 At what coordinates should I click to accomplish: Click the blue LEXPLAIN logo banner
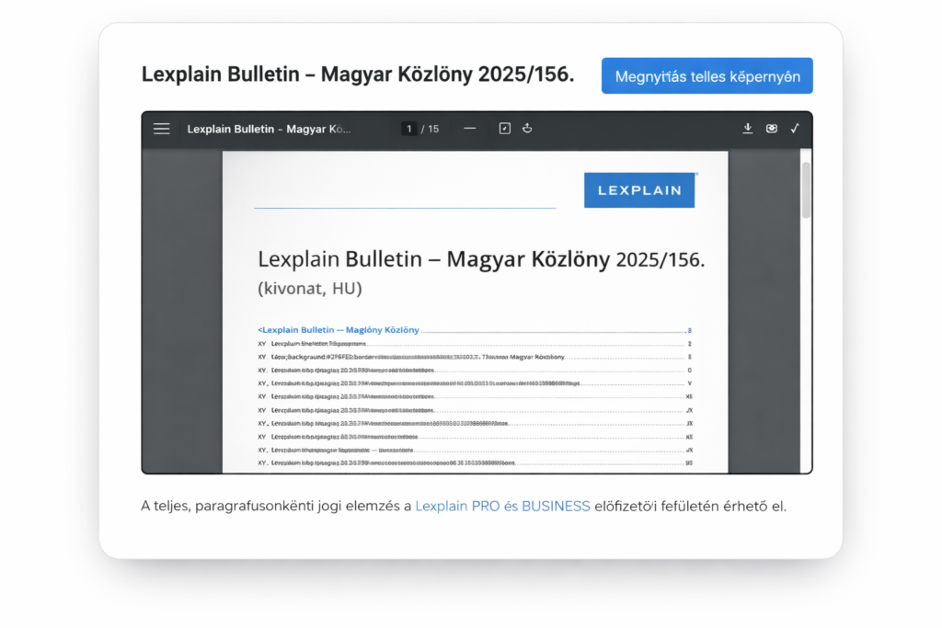(x=638, y=189)
